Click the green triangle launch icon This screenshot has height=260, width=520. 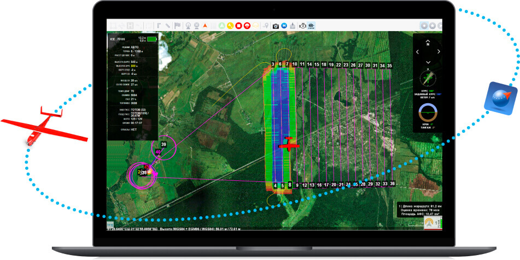[x=221, y=25]
